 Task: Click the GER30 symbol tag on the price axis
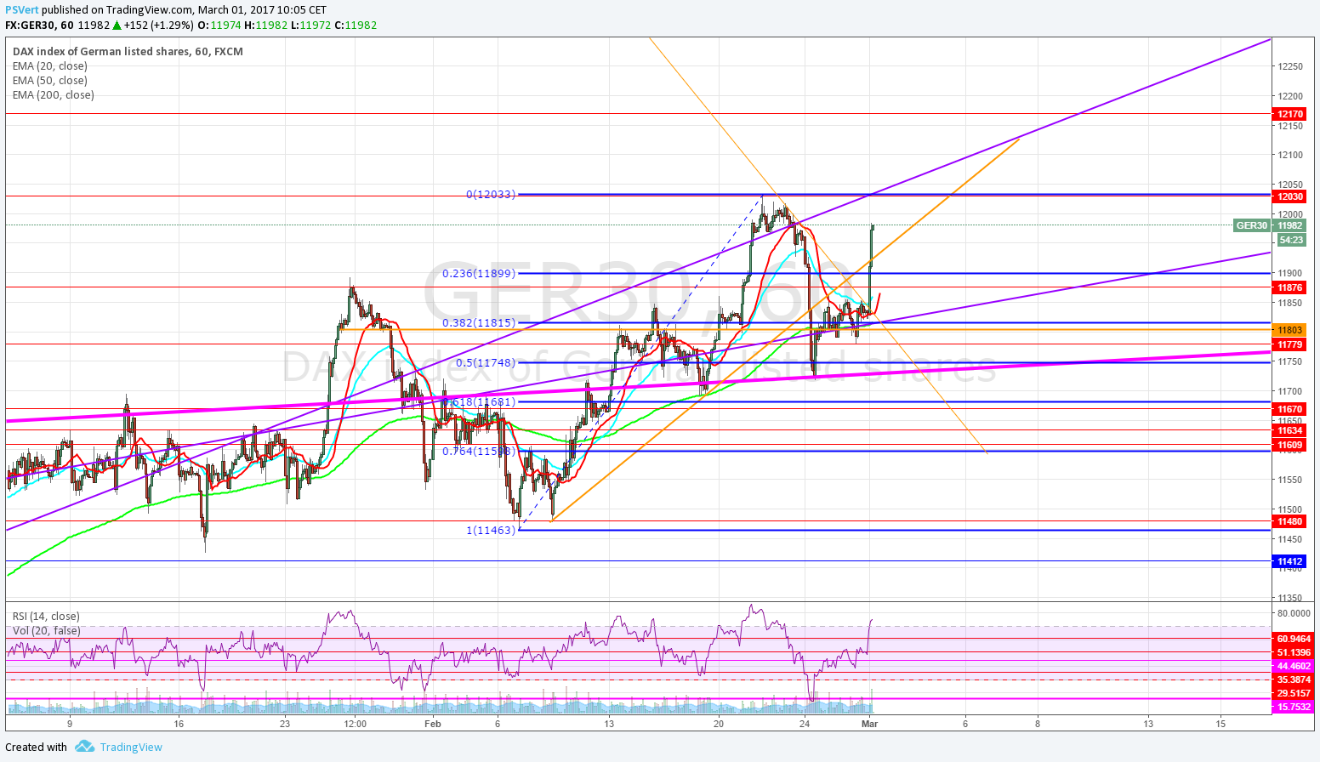[1252, 225]
